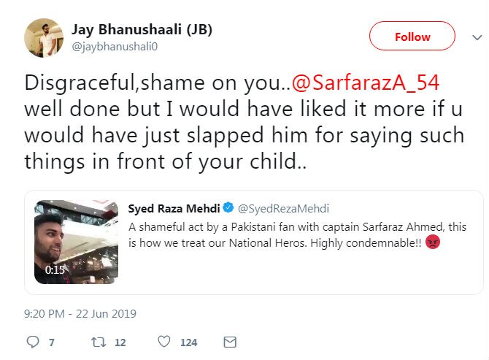
Task: Click the 124 likes count
Action: click(x=188, y=342)
